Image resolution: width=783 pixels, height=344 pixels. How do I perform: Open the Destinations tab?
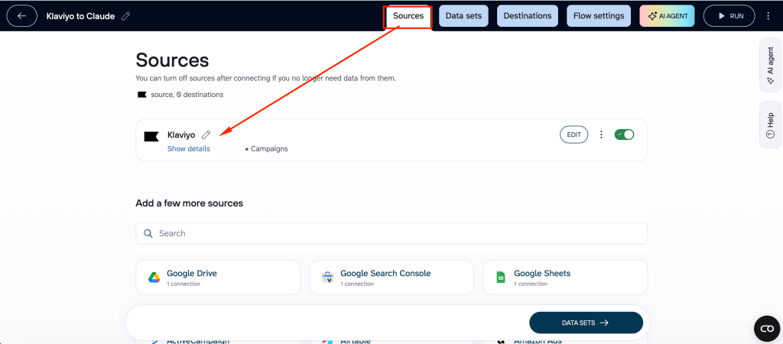(x=528, y=16)
